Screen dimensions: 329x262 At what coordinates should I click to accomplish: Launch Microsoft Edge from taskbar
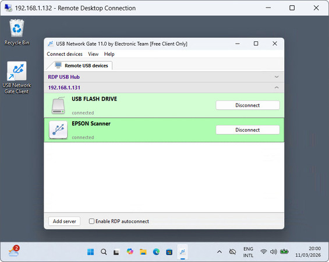[x=156, y=252]
